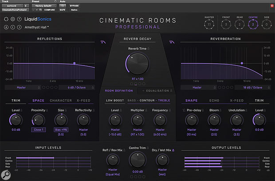Toggle the lock next to Dry / Wet Mix

[173, 150]
